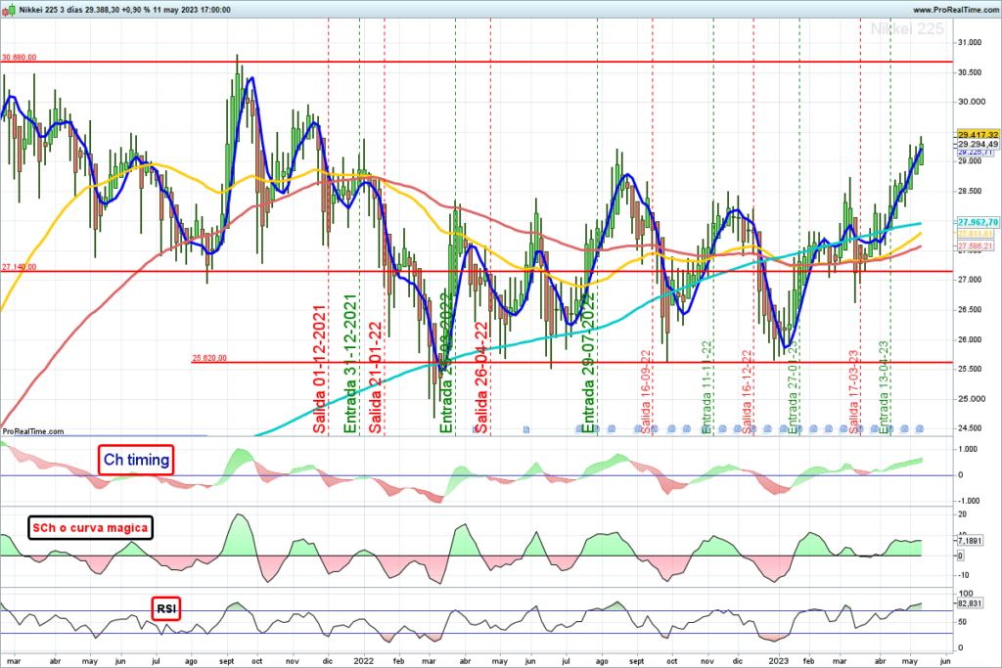Click the 25.620,00 support level label

pyautogui.click(x=209, y=358)
